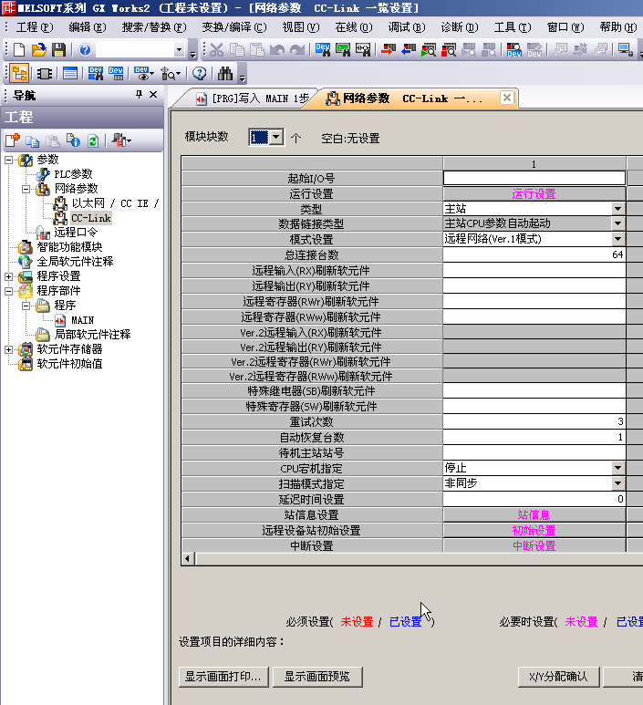Open the 模块块数 count dropdown

pos(275,138)
